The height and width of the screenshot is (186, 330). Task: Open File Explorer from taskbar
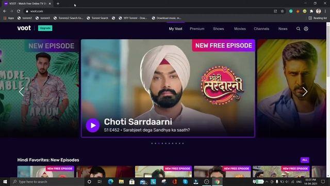click(x=121, y=181)
